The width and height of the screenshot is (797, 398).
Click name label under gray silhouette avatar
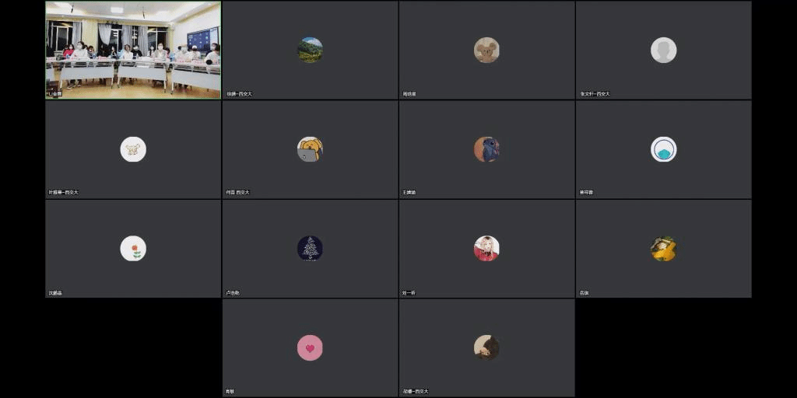coord(595,94)
